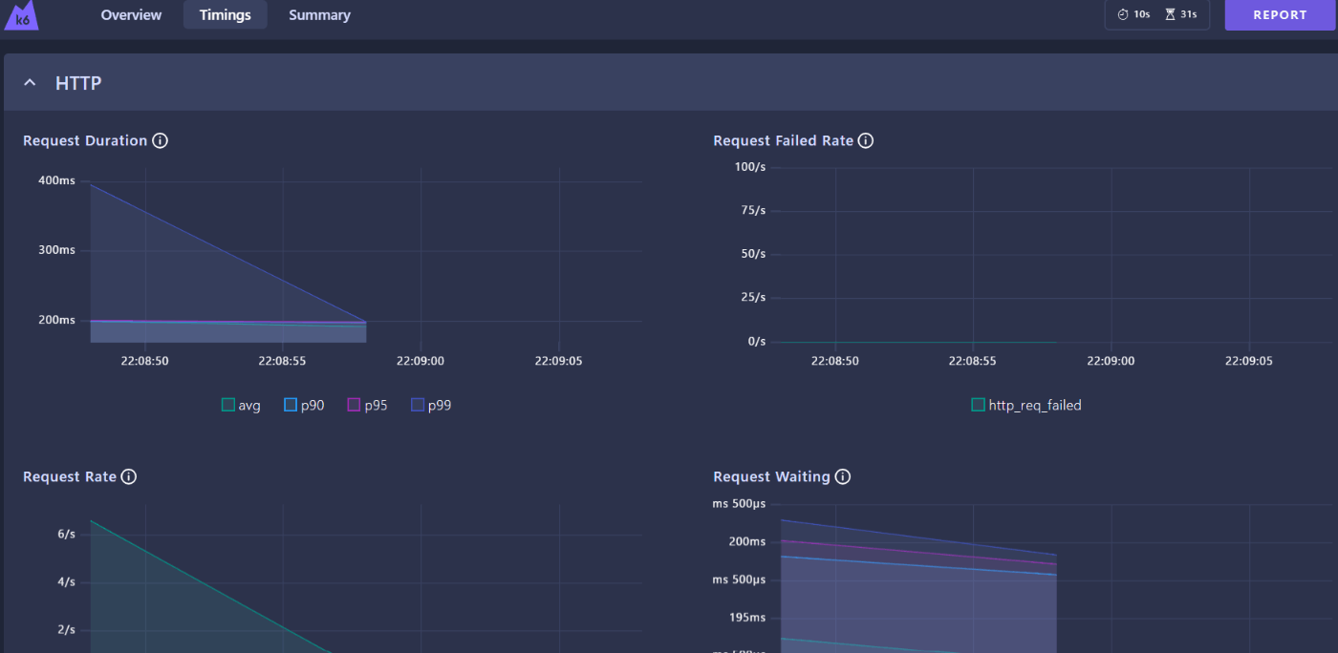Viewport: 1338px width, 653px height.
Task: Click the HTTP section header title
Action: [78, 83]
